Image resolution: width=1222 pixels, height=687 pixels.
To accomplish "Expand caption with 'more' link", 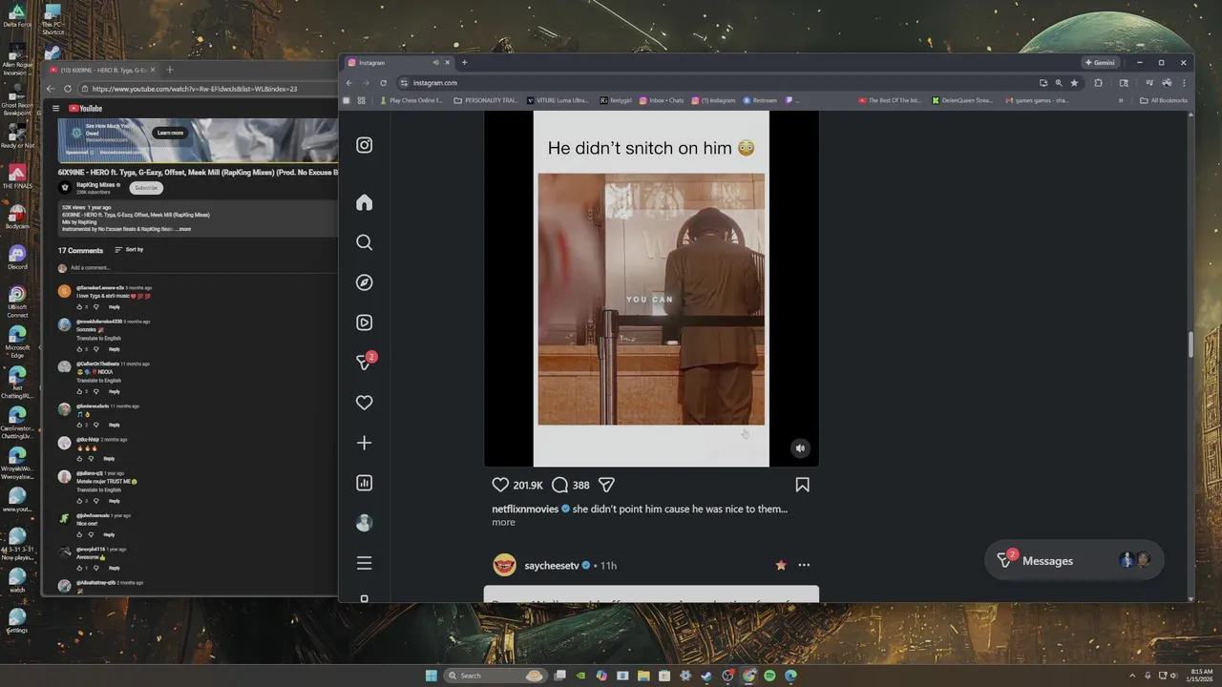I will click(503, 522).
